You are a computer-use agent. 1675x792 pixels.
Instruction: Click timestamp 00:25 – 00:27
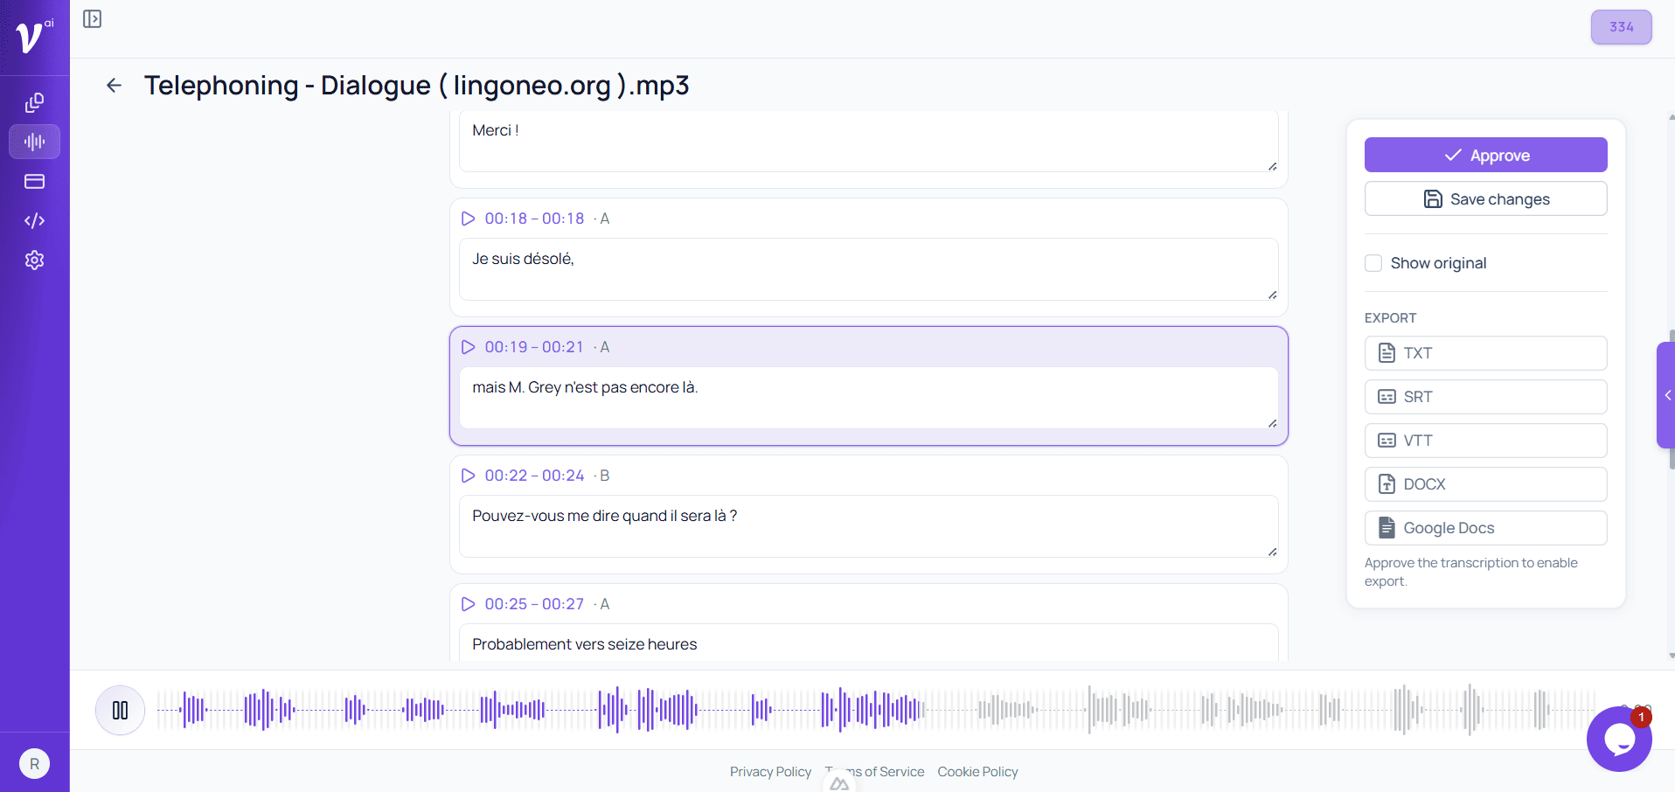click(534, 604)
